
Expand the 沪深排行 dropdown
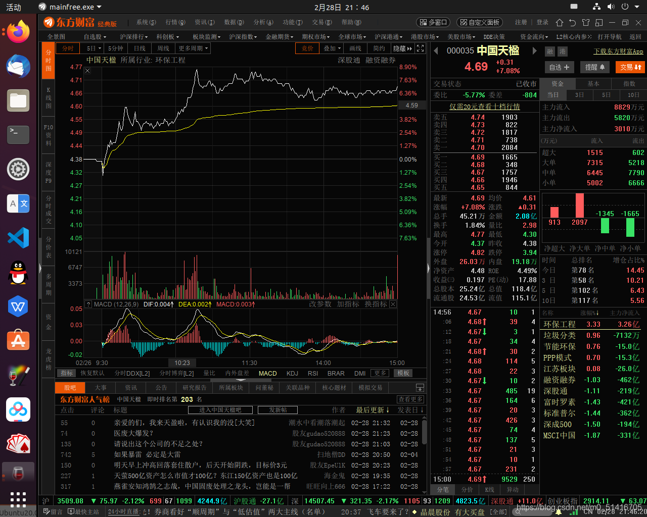pyautogui.click(x=134, y=37)
